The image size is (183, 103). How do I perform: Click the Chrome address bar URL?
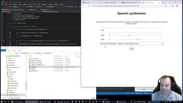[x=118, y=6]
